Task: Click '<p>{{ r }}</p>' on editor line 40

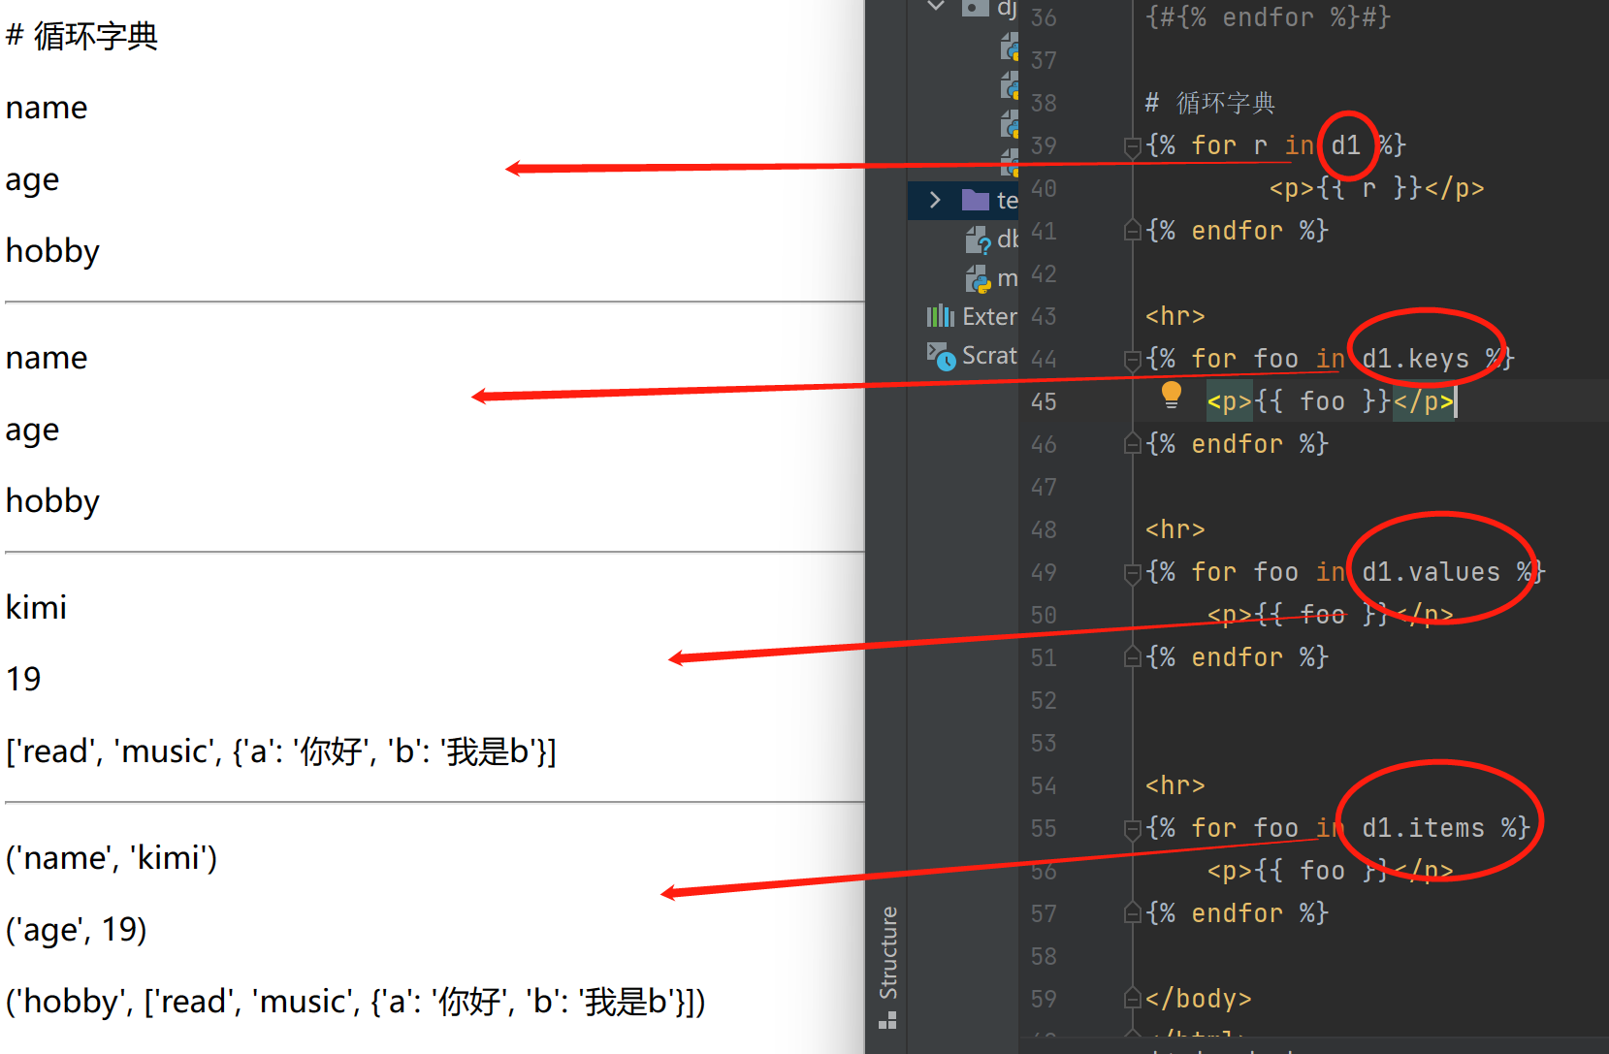Action: tap(1377, 188)
